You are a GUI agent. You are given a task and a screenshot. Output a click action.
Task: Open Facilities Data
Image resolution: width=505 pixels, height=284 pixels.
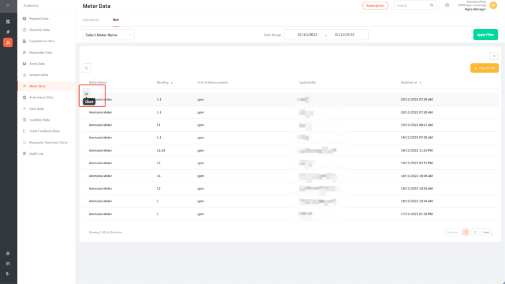coord(40,120)
